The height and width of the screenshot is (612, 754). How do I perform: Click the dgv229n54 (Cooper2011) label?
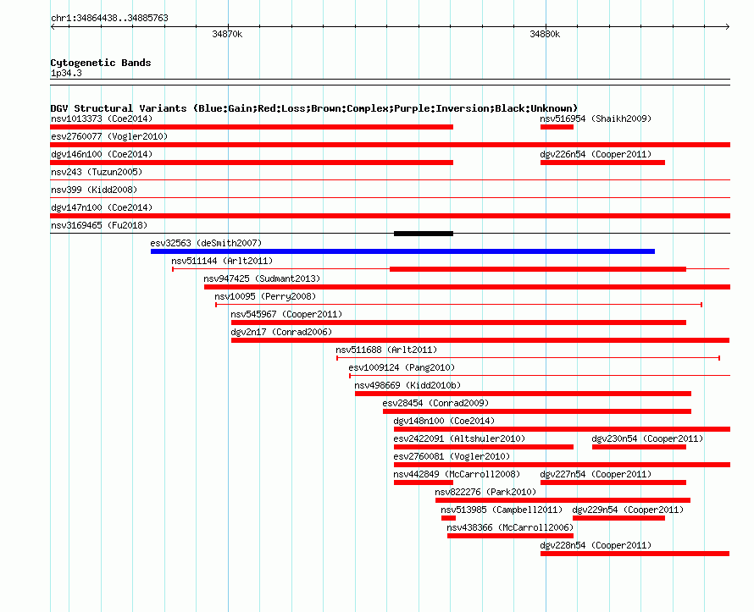coord(628,510)
